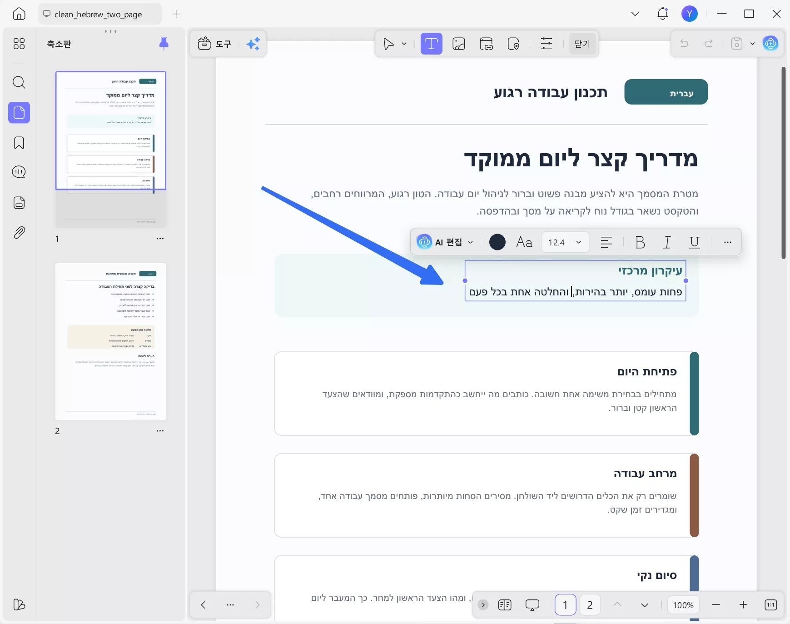Toggle italic formatting
The height and width of the screenshot is (624, 790).
click(667, 242)
